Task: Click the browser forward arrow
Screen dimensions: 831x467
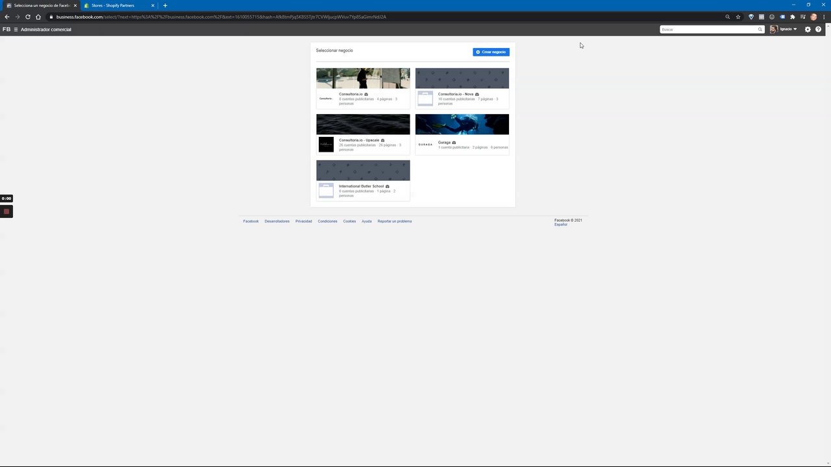Action: 18,17
